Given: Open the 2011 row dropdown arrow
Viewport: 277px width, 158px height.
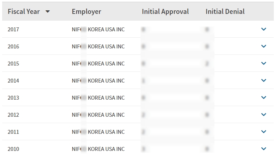Looking at the screenshot, I should click(x=263, y=132).
